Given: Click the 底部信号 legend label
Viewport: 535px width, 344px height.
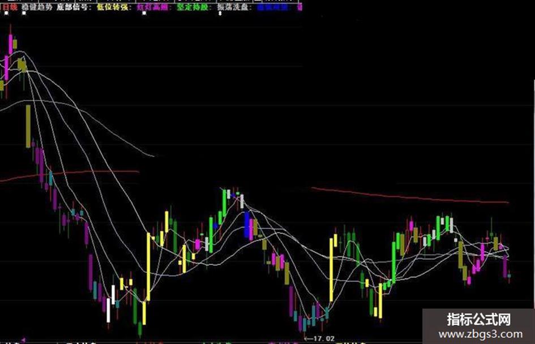Looking at the screenshot, I should pyautogui.click(x=74, y=7).
